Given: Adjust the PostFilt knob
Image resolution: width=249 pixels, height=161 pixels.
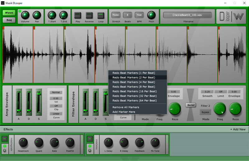Looking at the screenshot, I should pyautogui.click(x=70, y=143).
